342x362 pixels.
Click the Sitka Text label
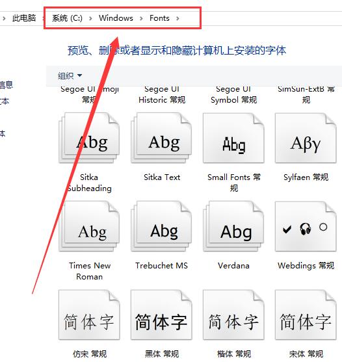[x=162, y=177]
